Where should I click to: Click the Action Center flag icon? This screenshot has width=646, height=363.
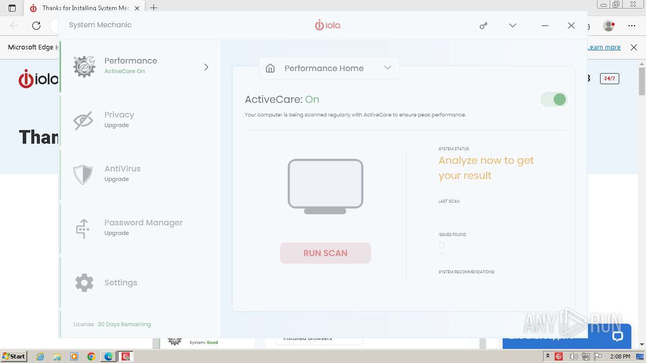(598, 356)
